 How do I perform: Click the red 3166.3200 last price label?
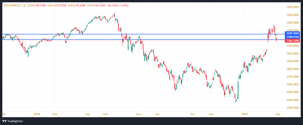293,40
